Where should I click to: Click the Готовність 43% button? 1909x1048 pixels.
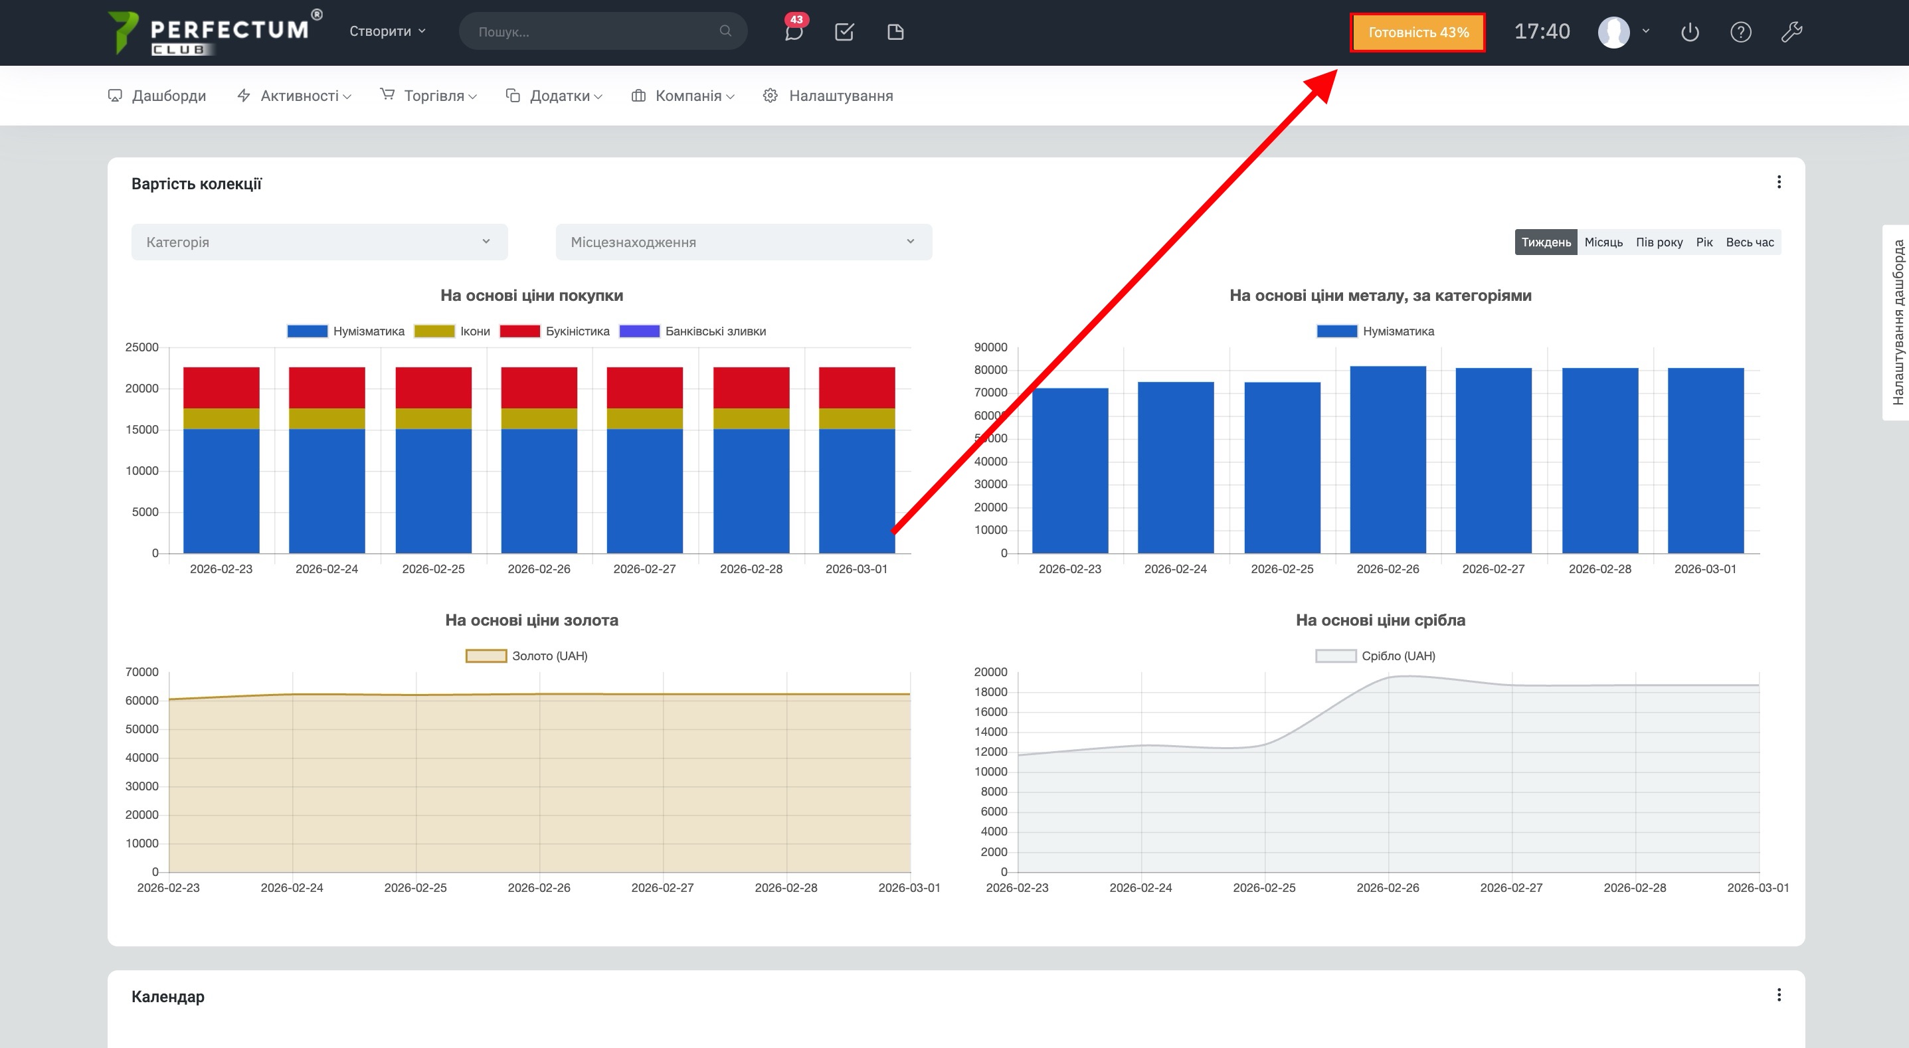pos(1417,33)
